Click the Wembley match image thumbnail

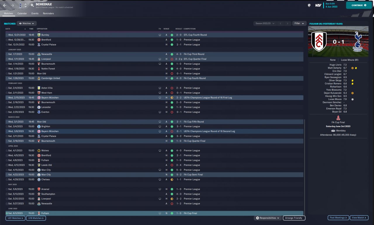(x=338, y=42)
